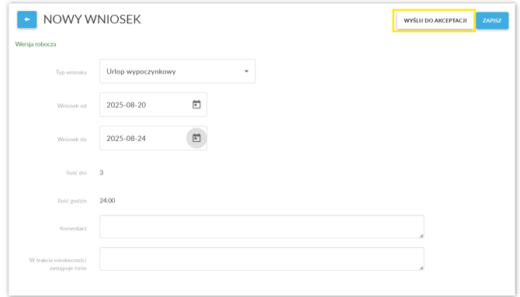Click the Wniosek od label
This screenshot has height=297, width=520.
point(72,105)
